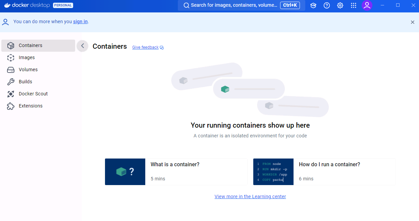Click the magnifier icon in search bar

[x=187, y=5]
